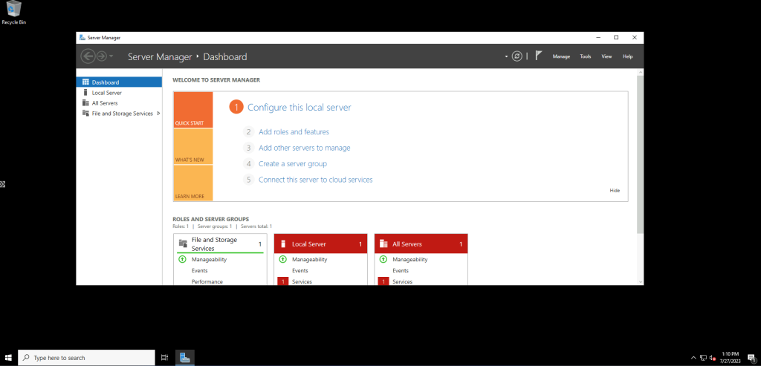Open the Recycle Bin desktop icon
This screenshot has width=761, height=366.
point(13,13)
